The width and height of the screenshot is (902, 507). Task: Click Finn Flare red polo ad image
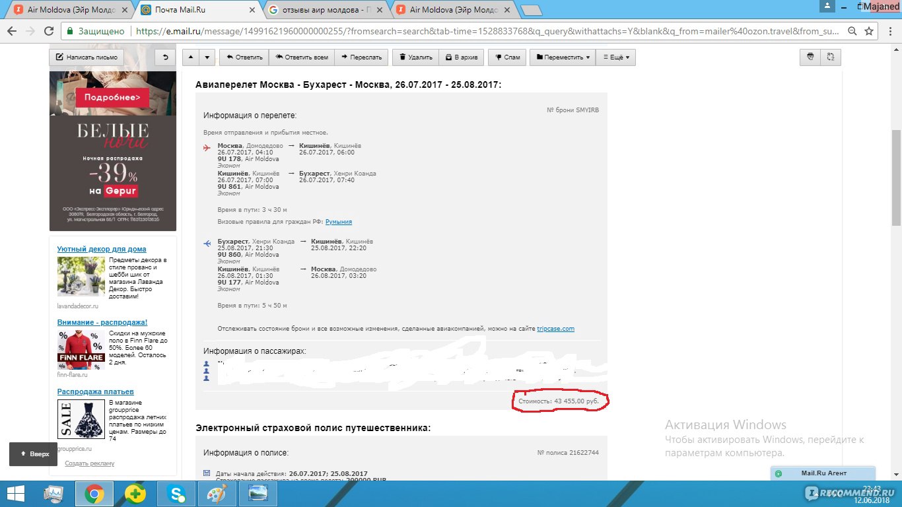coord(81,349)
